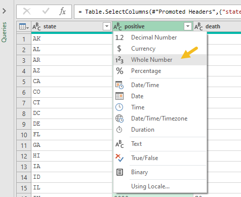Click the calendar Date icon

pos(119,96)
